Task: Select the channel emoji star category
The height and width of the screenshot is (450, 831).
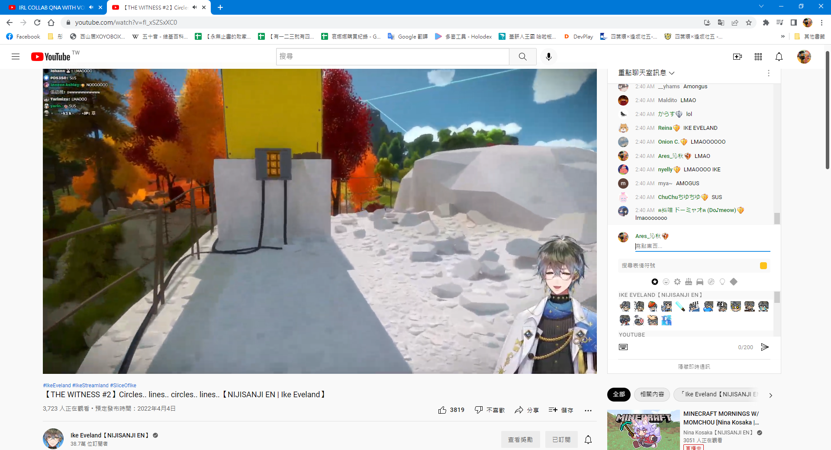Action: click(655, 282)
